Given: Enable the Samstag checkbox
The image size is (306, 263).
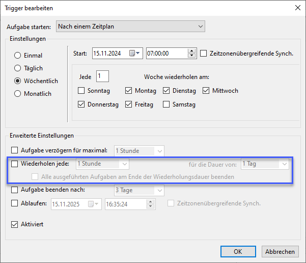Looking at the screenshot, I should [x=166, y=104].
